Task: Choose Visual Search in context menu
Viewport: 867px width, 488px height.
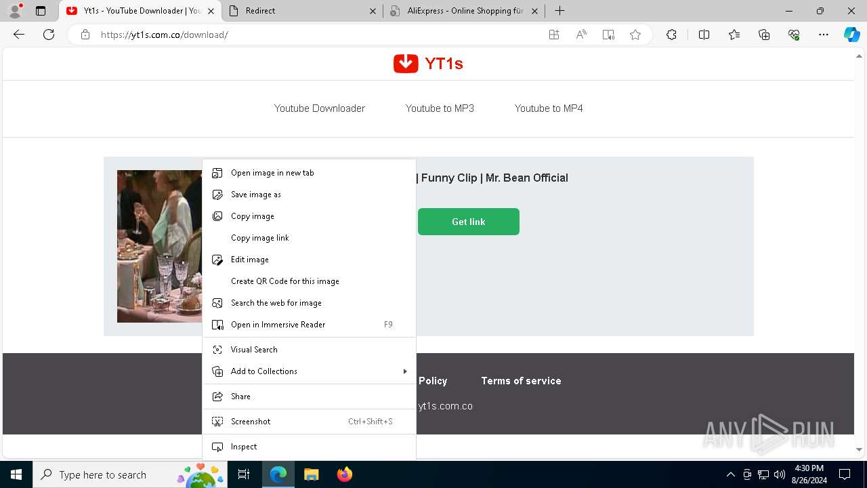Action: click(x=309, y=350)
